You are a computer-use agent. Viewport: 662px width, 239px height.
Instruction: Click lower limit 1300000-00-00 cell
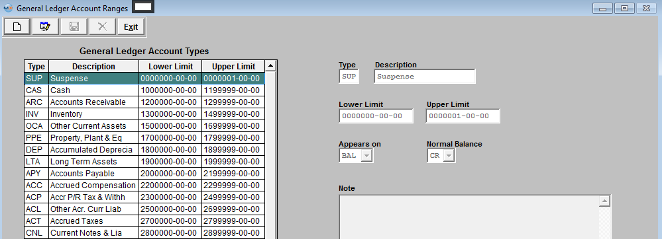[x=170, y=114]
